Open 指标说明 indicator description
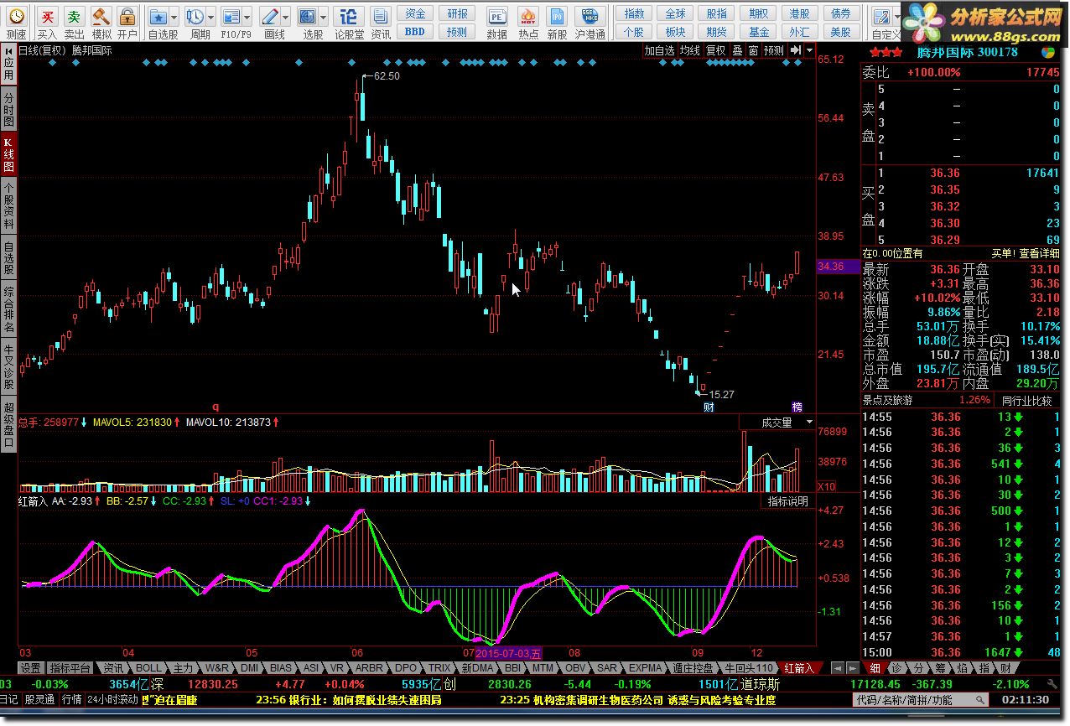This screenshot has width=1070, height=726. click(788, 501)
